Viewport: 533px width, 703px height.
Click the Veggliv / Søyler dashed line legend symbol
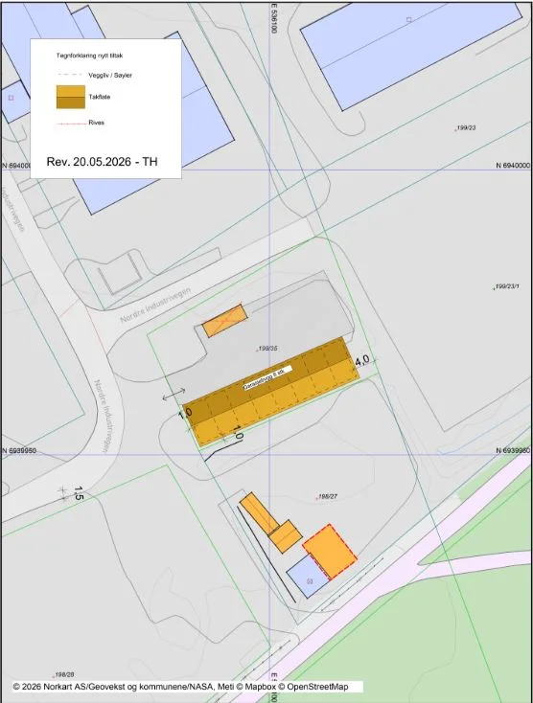click(70, 75)
